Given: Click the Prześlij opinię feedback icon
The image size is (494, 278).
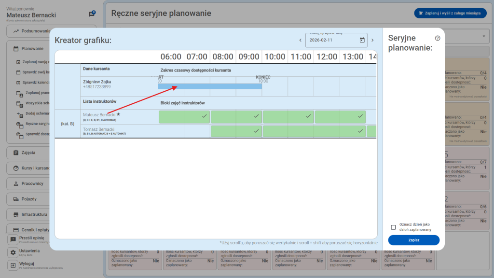Looking at the screenshot, I should tap(13, 239).
